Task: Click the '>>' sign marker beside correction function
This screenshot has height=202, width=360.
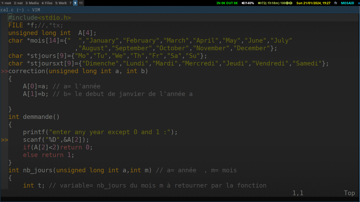Action: pos(4,71)
